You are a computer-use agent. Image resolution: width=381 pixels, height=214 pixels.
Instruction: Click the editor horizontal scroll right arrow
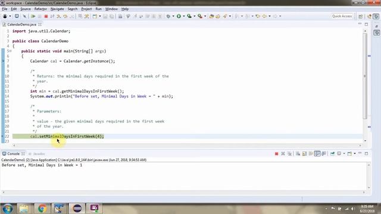click(360, 145)
